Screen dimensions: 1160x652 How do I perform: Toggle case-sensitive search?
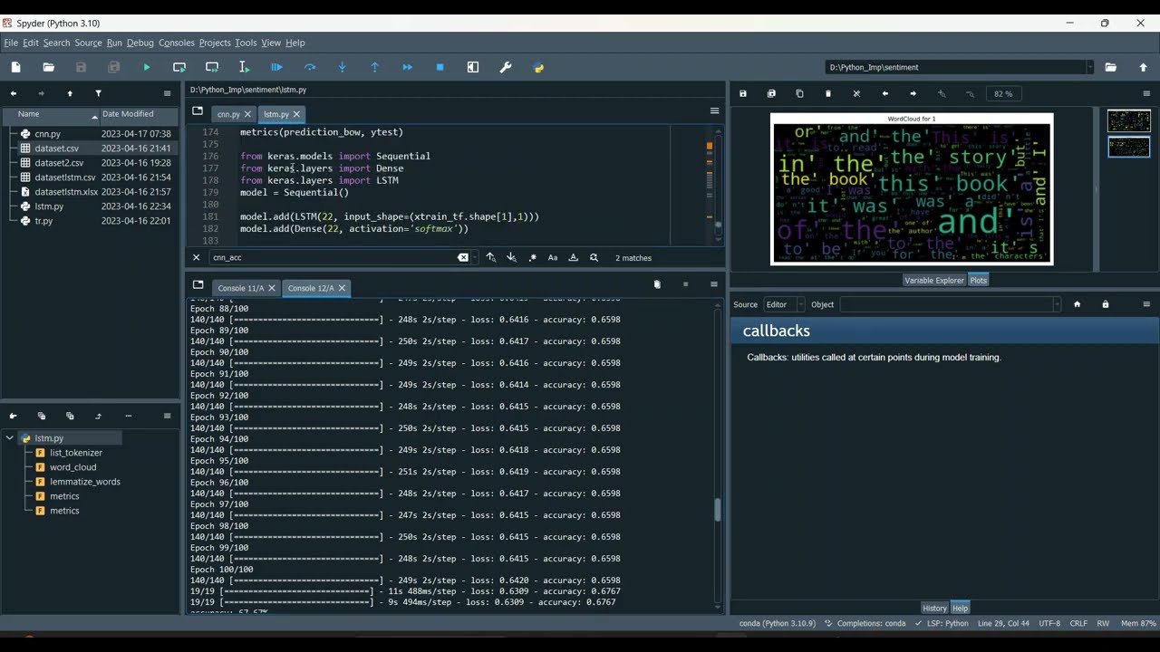[x=553, y=257]
